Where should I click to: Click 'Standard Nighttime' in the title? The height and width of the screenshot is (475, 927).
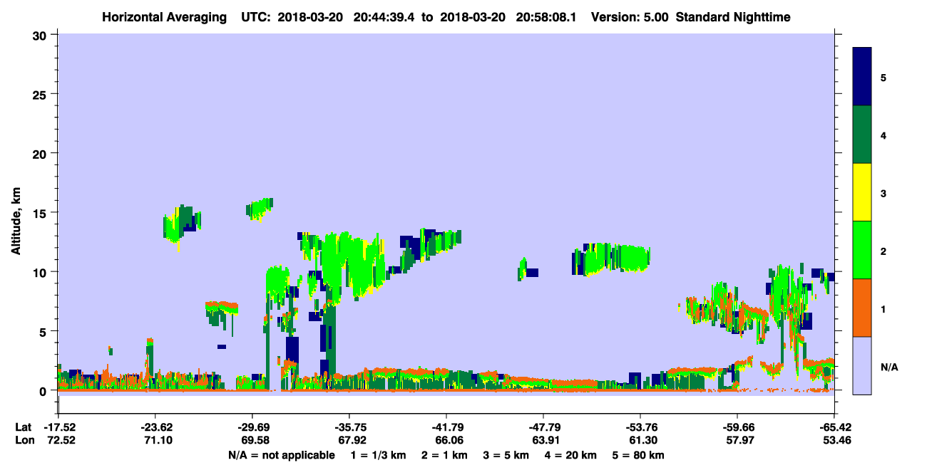coord(733,17)
